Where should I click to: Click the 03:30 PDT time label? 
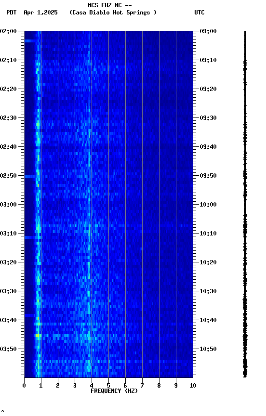[8, 291]
